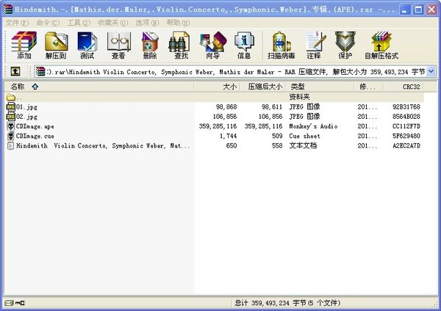Click the Hindemith text document icon
The width and height of the screenshot is (441, 311).
click(x=11, y=146)
